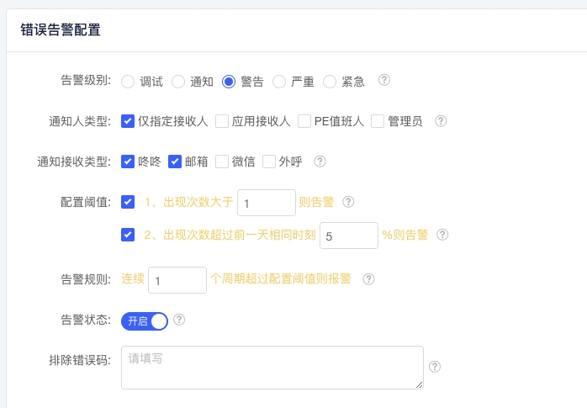Select the 严重 alarm level radio
The image size is (587, 408).
pos(279,82)
